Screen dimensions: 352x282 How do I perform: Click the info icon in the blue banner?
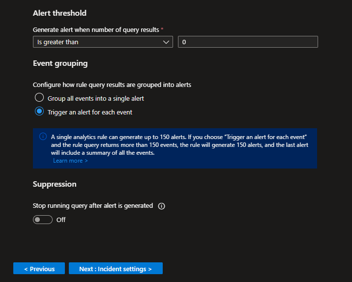point(43,137)
